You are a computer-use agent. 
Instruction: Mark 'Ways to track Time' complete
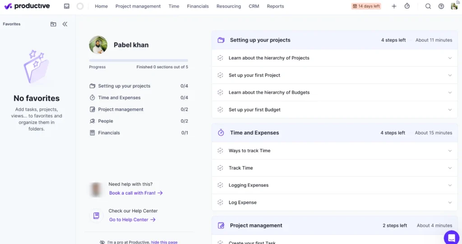(220, 150)
